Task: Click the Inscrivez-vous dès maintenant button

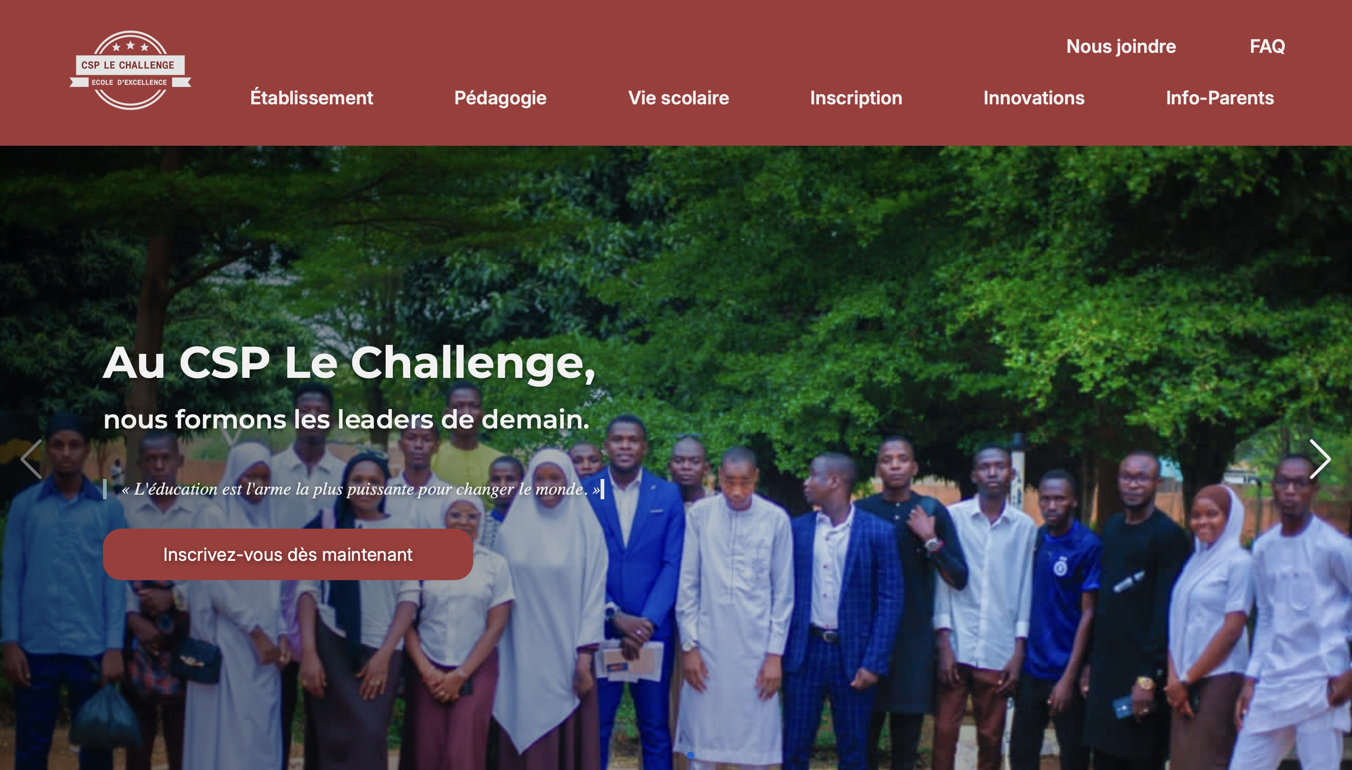Action: (x=288, y=554)
